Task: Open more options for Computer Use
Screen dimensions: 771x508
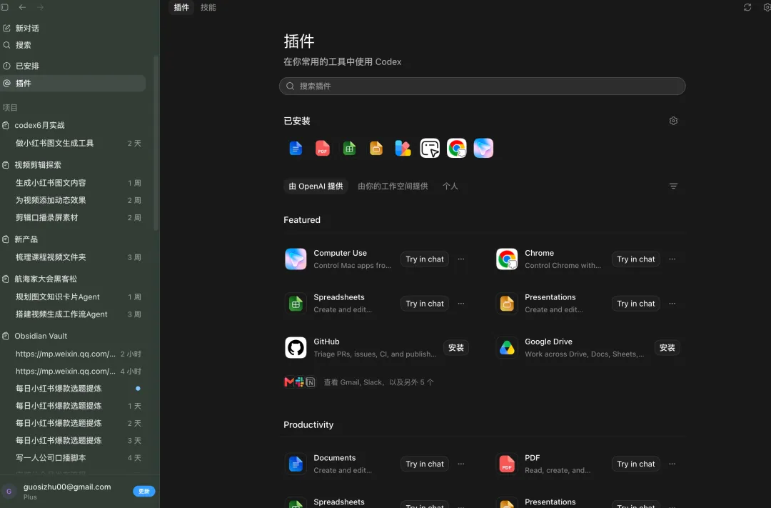Action: 461,259
